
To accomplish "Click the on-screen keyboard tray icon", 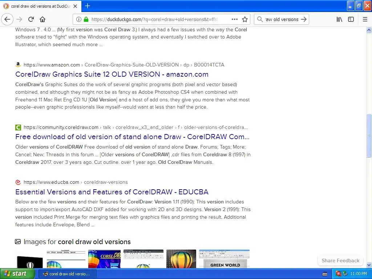I will (x=325, y=274).
